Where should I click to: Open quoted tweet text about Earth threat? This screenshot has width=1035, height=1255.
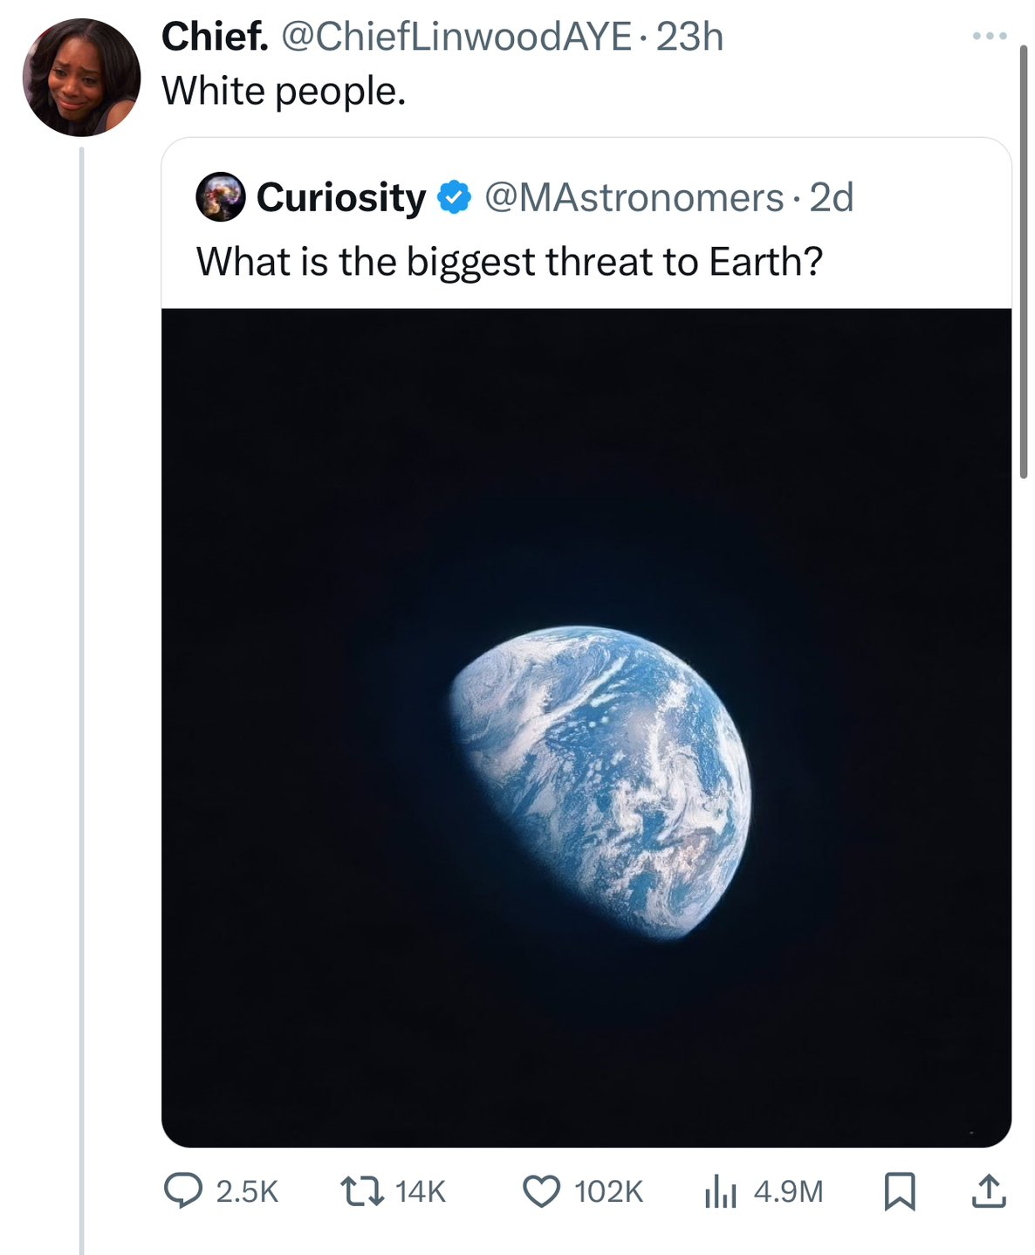click(x=510, y=261)
